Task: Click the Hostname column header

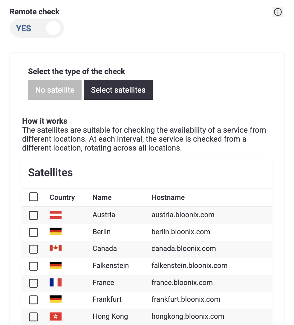Action: click(x=168, y=197)
